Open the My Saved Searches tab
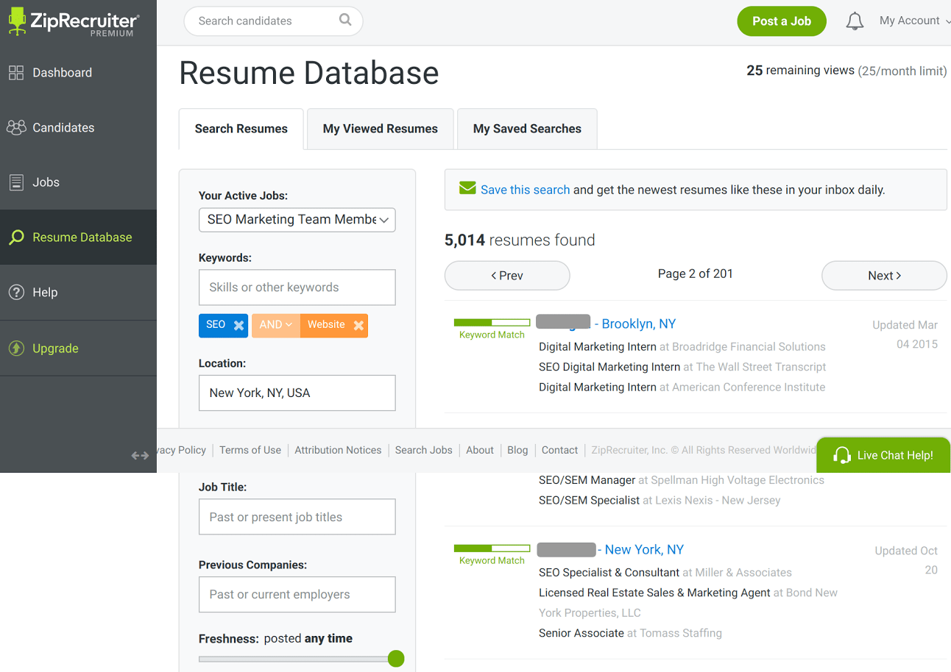The width and height of the screenshot is (951, 672). [x=527, y=129]
